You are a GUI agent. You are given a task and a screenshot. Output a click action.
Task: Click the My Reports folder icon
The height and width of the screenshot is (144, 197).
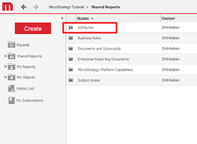(x=11, y=67)
